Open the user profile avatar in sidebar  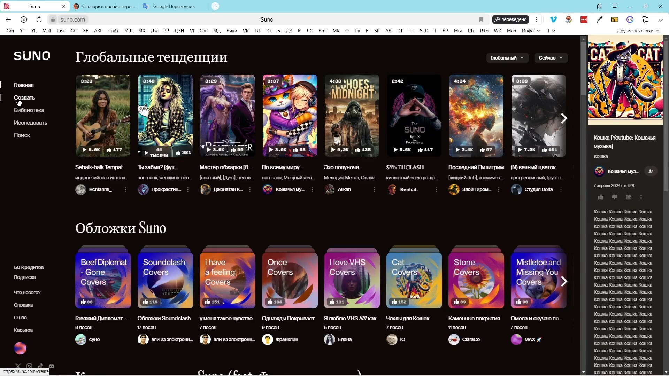click(20, 348)
